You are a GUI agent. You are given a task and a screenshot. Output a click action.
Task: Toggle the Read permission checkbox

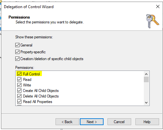pos(19,80)
